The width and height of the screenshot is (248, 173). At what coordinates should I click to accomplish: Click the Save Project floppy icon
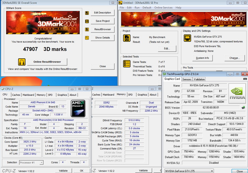[87, 21]
